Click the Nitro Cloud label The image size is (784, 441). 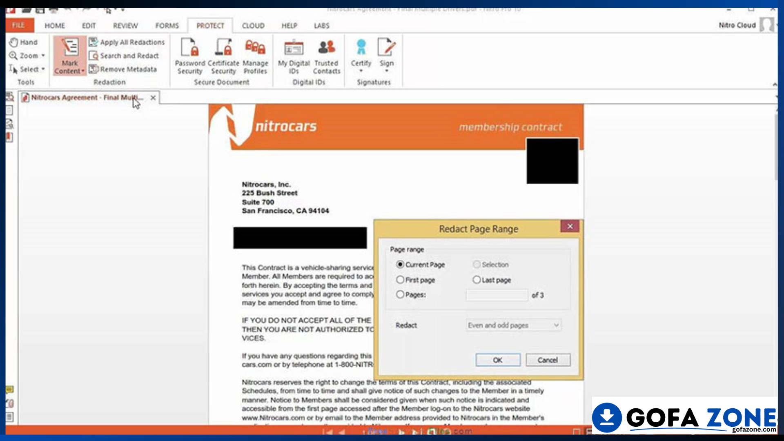[x=737, y=25]
